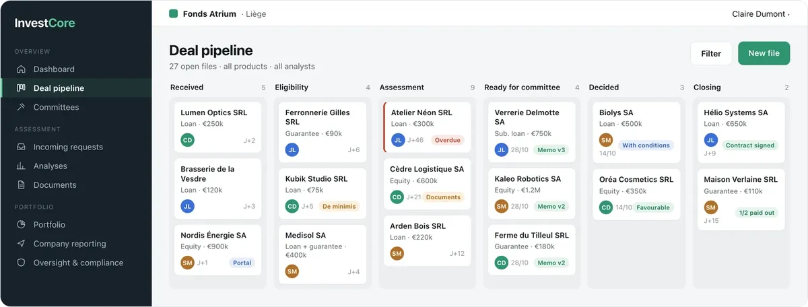Click the New file button
Screen dimensions: 808x307
[x=764, y=53]
